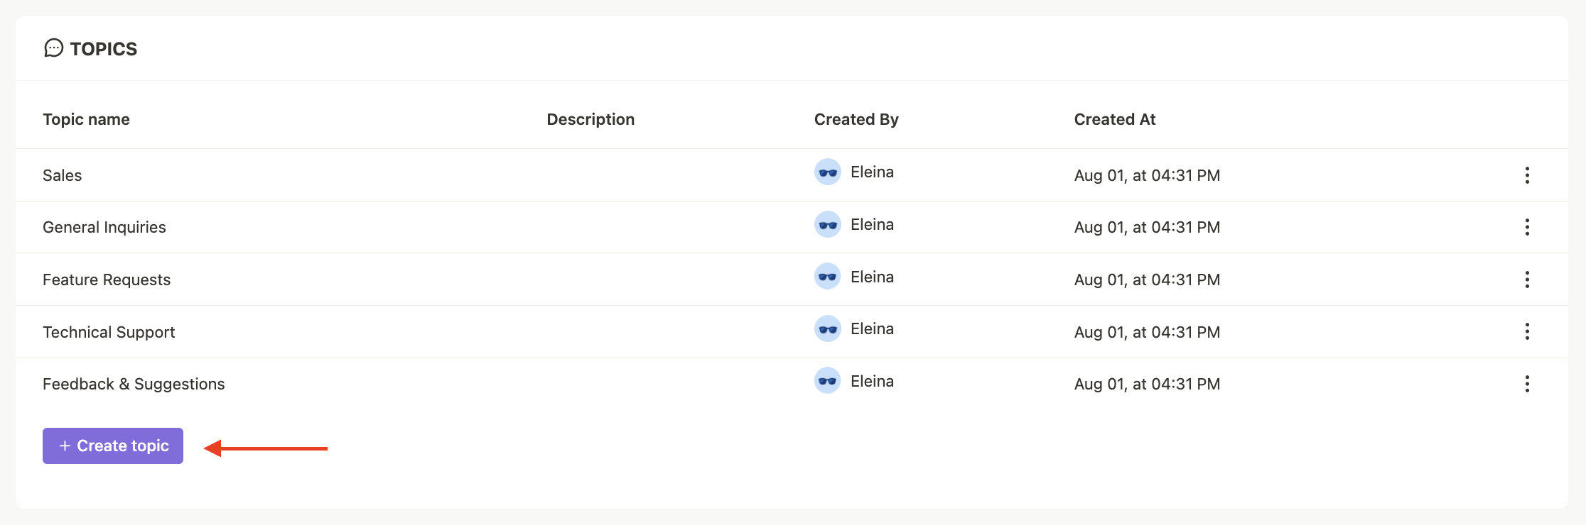Click Eleina's avatar in the Feature Requests row

pos(828,276)
